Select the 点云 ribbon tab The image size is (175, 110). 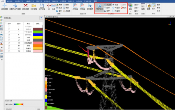click(3, 1)
